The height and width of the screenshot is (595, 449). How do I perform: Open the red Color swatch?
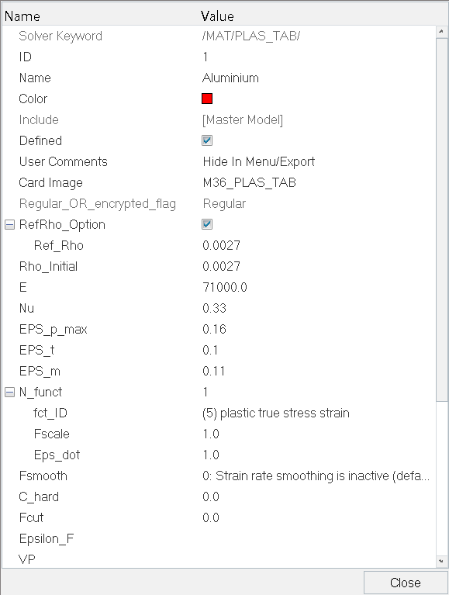coord(207,99)
